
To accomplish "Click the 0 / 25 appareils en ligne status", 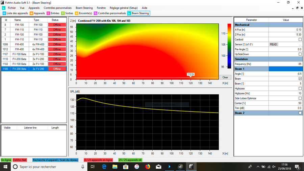I will click(98, 160).
